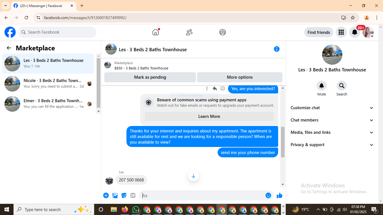Click Mark as pending button
The width and height of the screenshot is (383, 215).
click(x=150, y=77)
